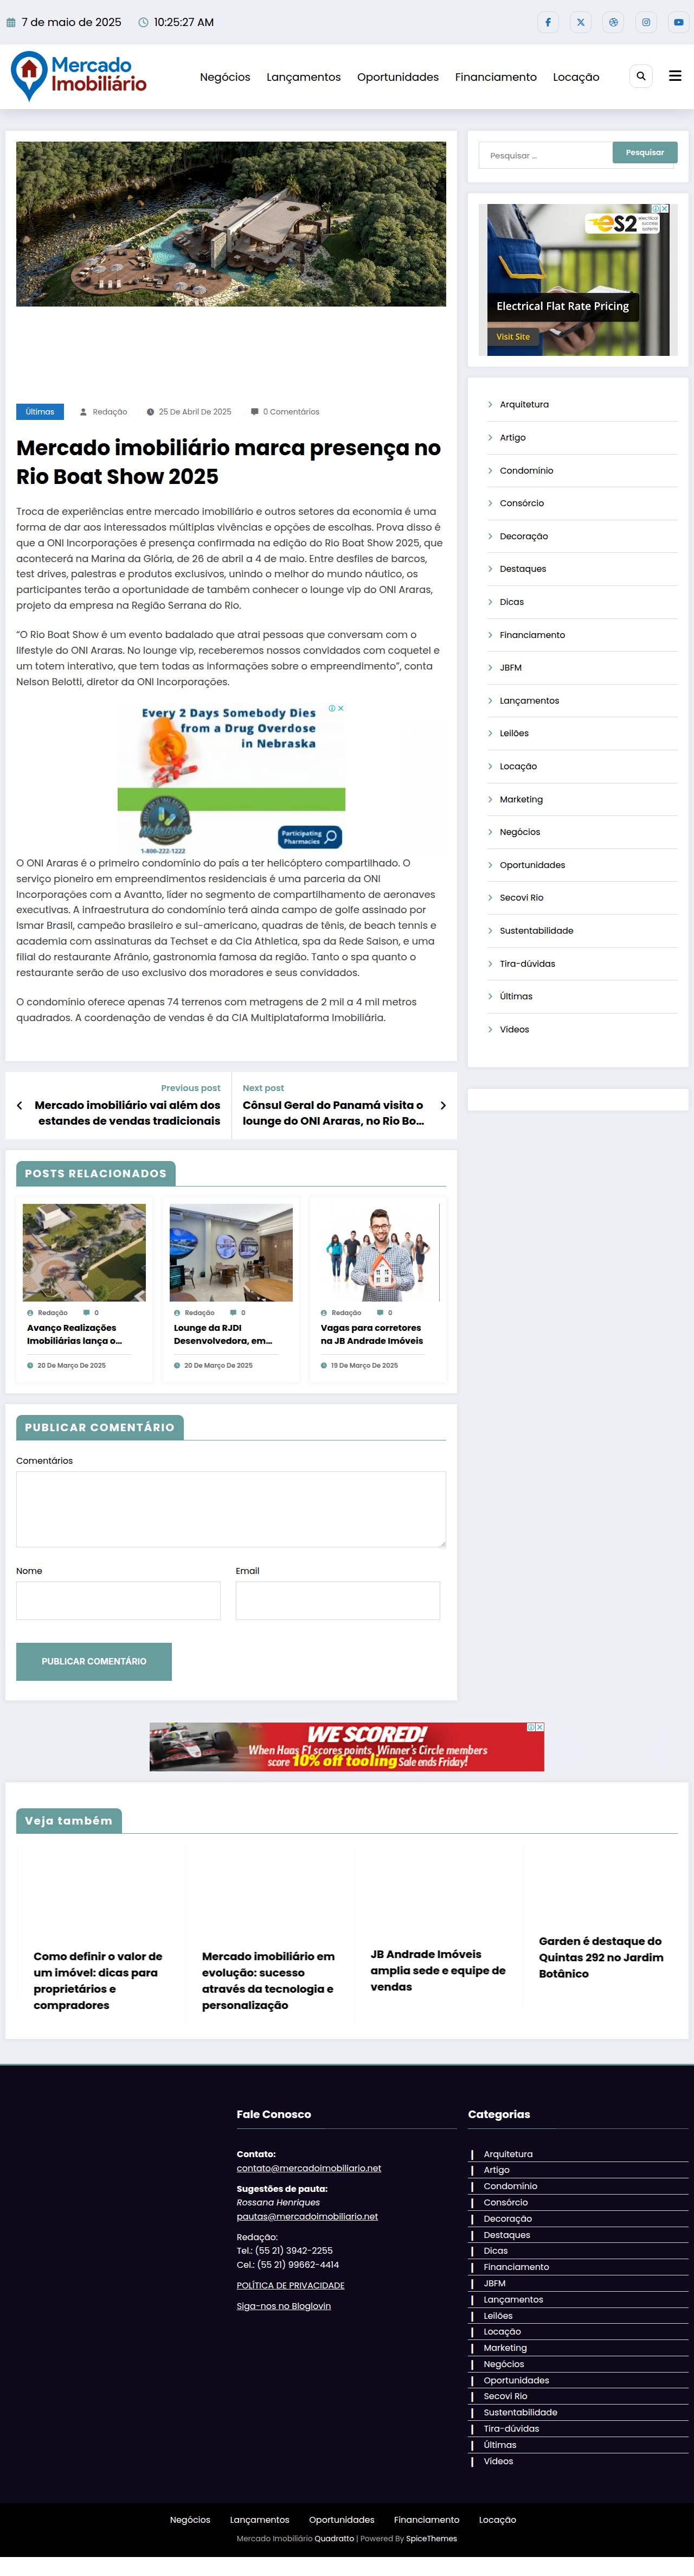Click the header search magnifier icon
The width and height of the screenshot is (694, 2576).
pos(641,76)
